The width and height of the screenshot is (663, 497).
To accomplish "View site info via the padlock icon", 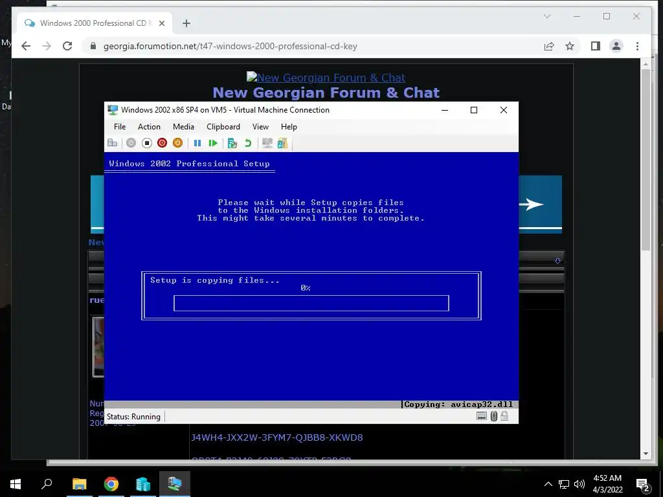I will 93,46.
